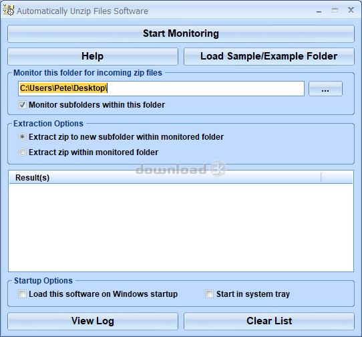Click the empty results list area
Viewport: 362px width, 337px height.
click(x=181, y=227)
